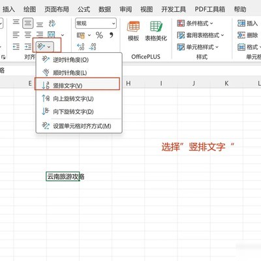Select column K header
This screenshot has height=261, width=261.
point(226,83)
